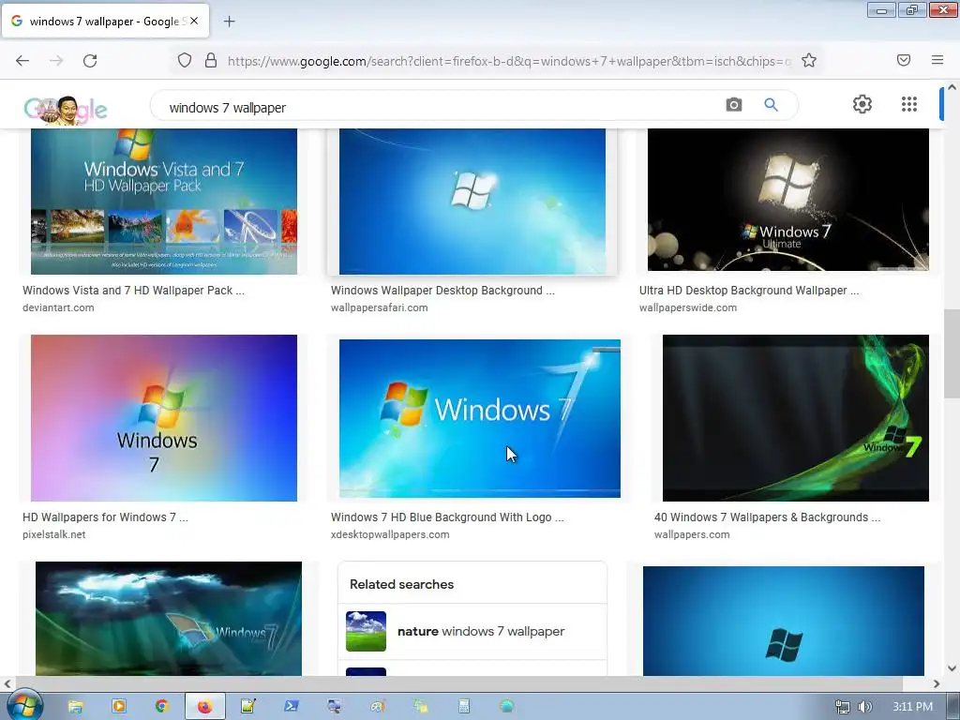Visit deviantart.com source link

pyautogui.click(x=58, y=307)
